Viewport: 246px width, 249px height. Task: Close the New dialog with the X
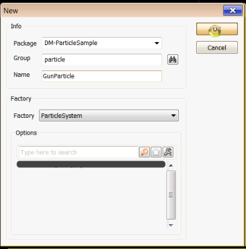click(x=233, y=10)
